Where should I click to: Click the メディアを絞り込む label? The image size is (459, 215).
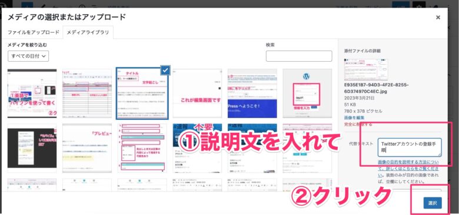pyautogui.click(x=27, y=45)
